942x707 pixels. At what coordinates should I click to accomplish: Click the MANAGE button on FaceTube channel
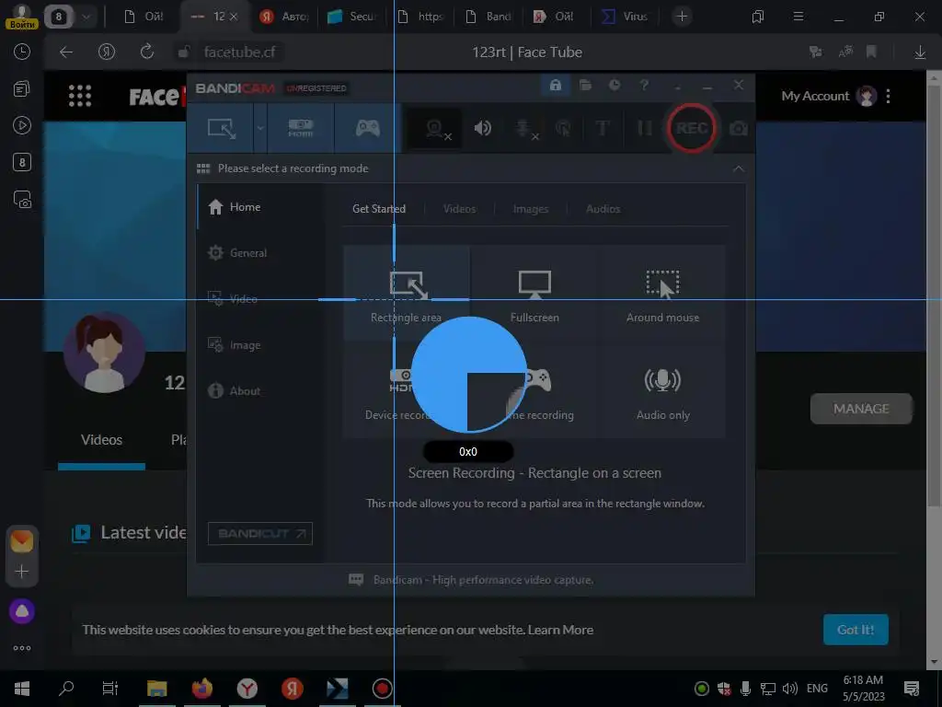(860, 409)
